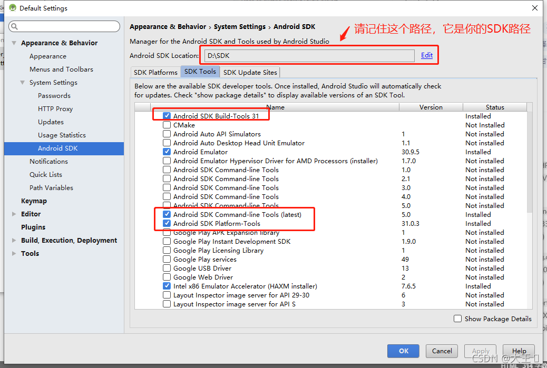Click version 7.6.5 of HAXM installer
The height and width of the screenshot is (368, 547).
(408, 286)
